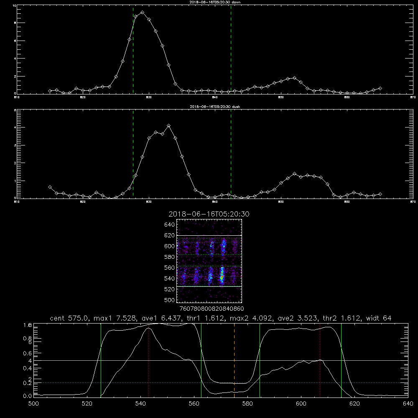Click the 540 label on bottom profile axis
This screenshot has width=418, height=418.
coord(140,404)
